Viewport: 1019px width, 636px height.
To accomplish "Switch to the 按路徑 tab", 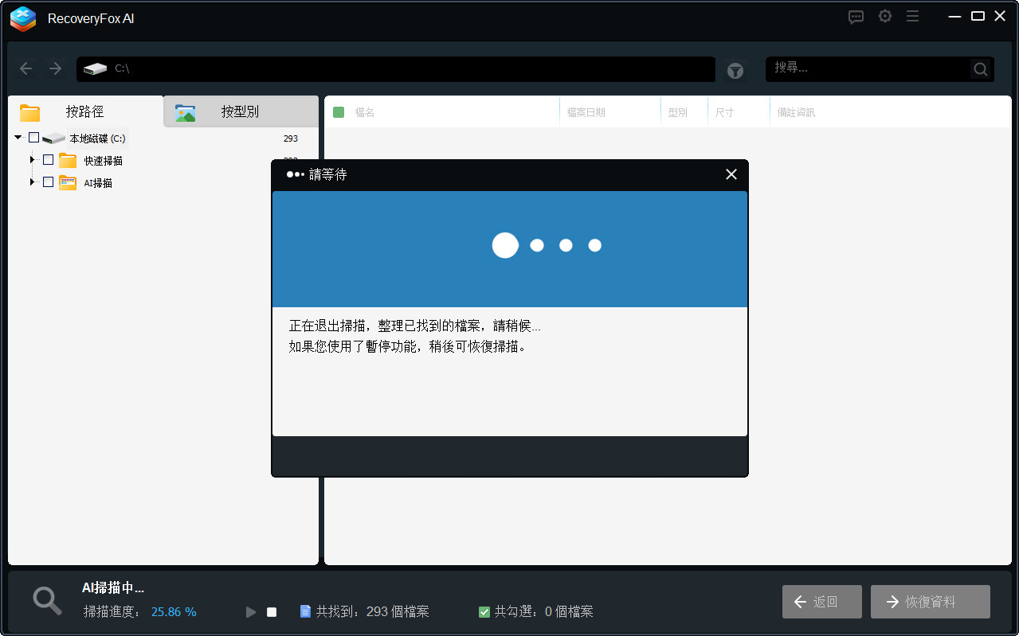I will pyautogui.click(x=80, y=111).
